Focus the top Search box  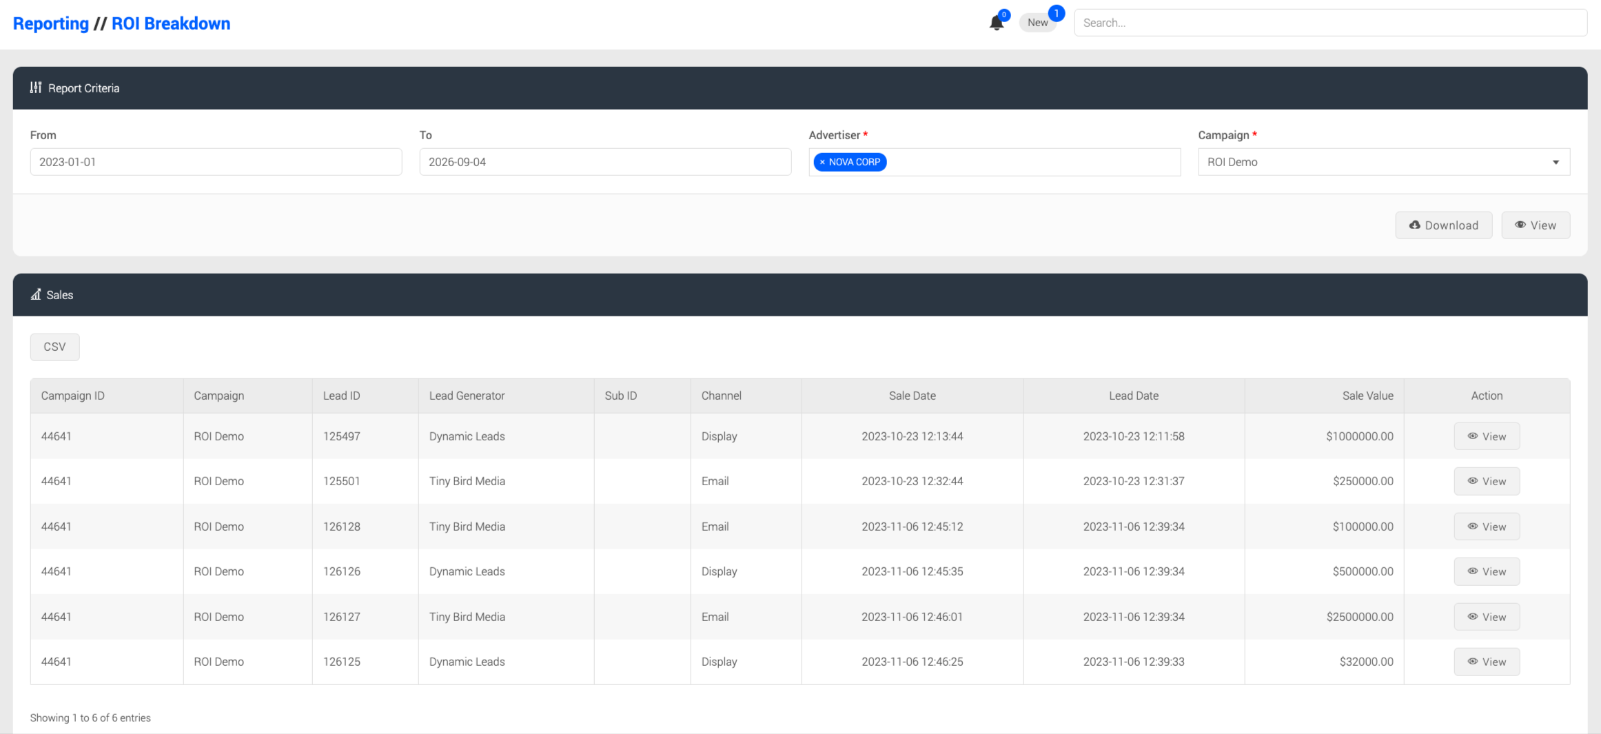pos(1330,23)
